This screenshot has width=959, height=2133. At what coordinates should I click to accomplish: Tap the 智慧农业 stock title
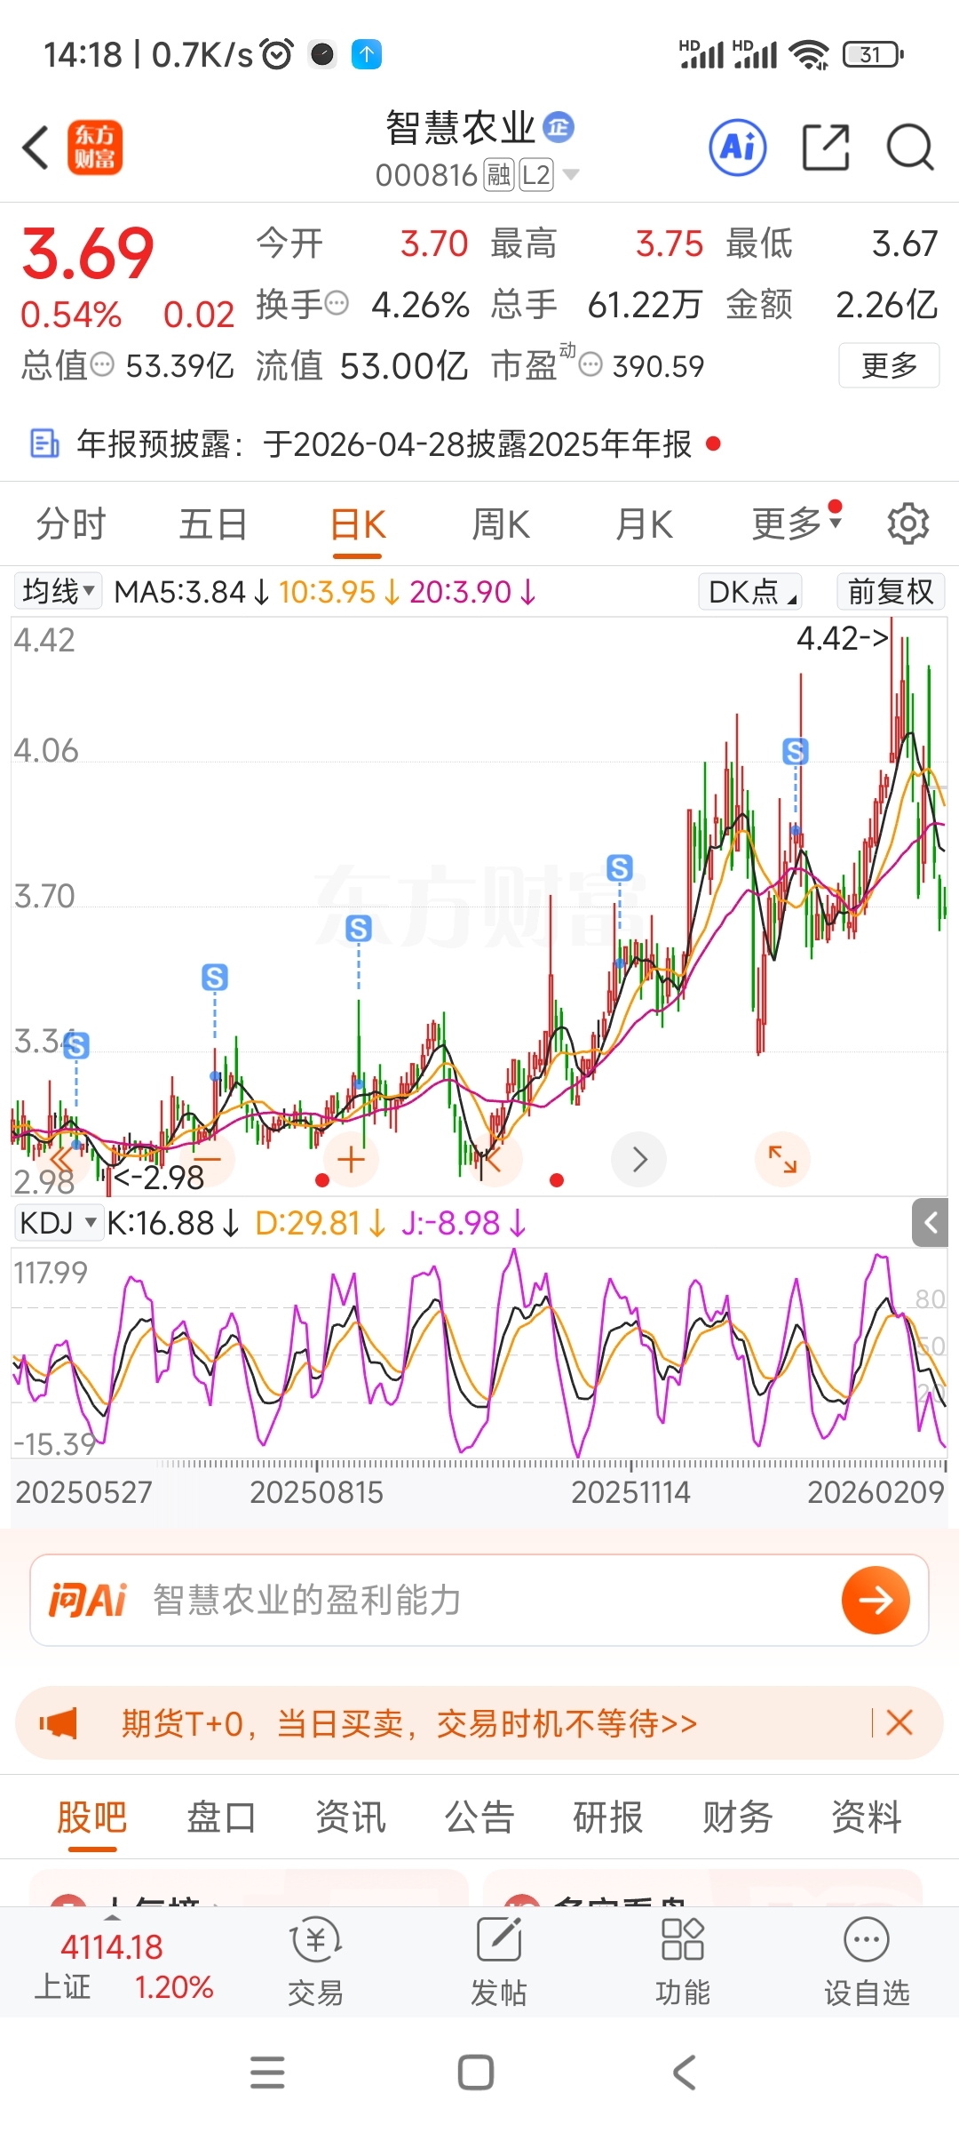[x=461, y=128]
